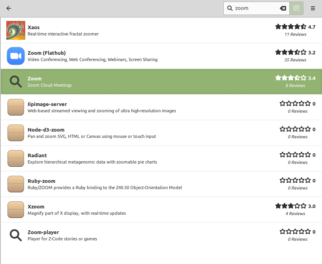
Task: Click the 35 Reviews text for Zoom (Flathub)
Action: (x=295, y=60)
